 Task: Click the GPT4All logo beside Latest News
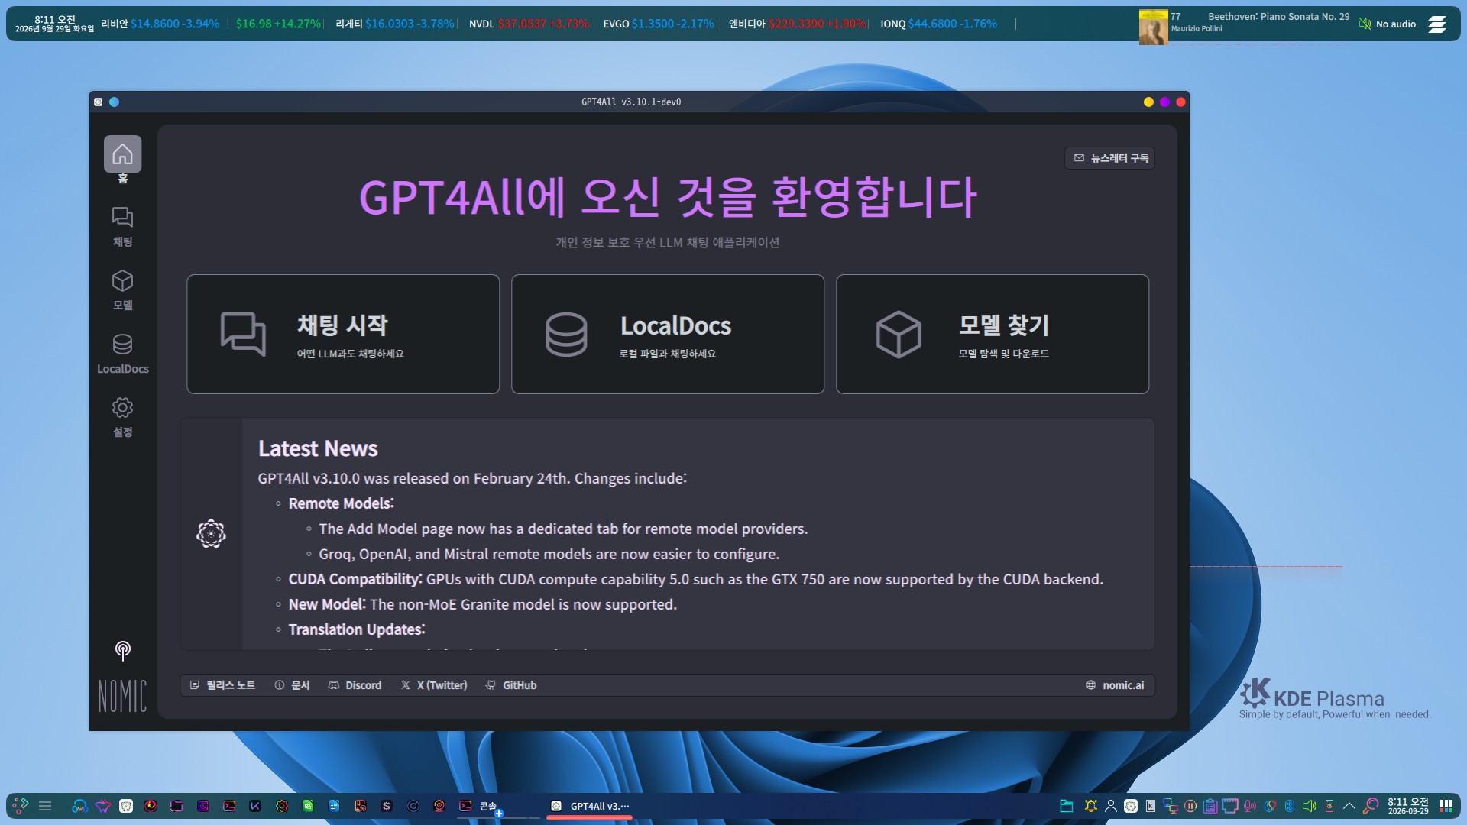[x=211, y=534]
